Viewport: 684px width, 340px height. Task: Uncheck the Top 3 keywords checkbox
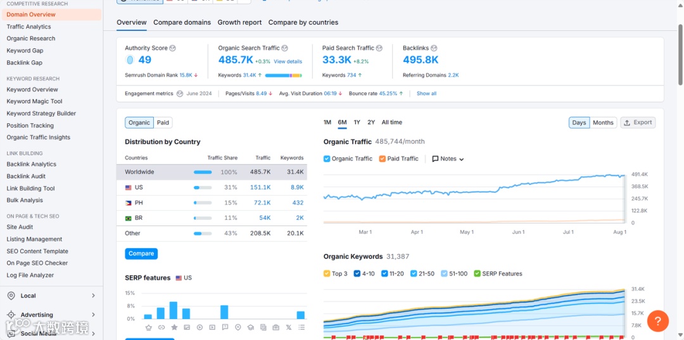pyautogui.click(x=327, y=274)
